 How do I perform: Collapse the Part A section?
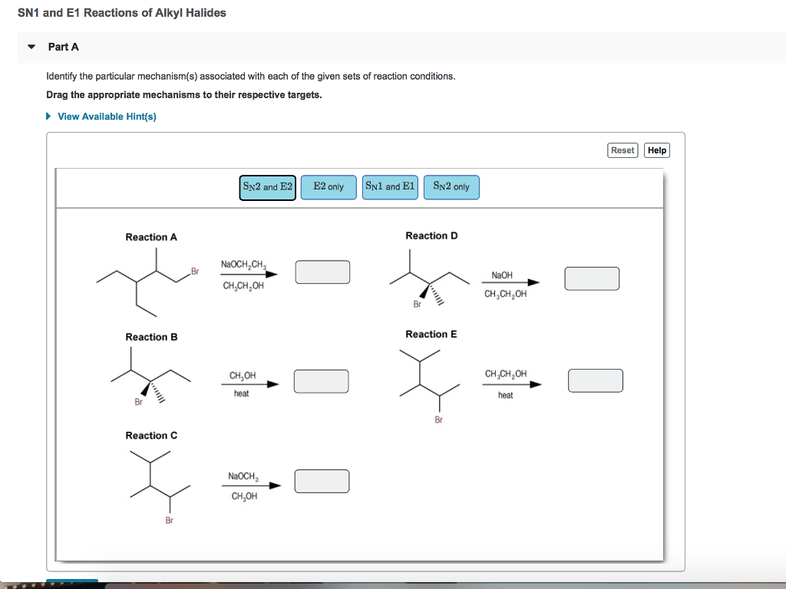(31, 47)
